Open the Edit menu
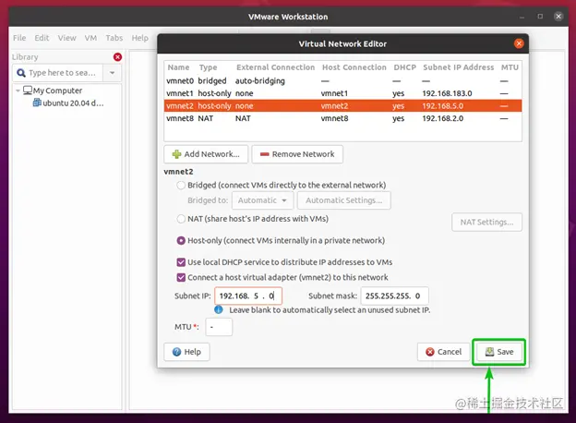Viewport: 576px width, 423px height. (42, 38)
